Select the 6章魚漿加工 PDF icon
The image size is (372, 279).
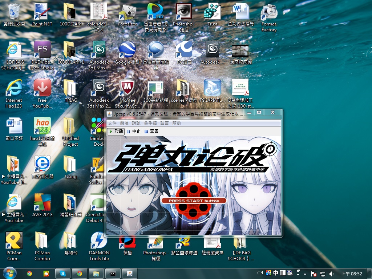click(x=241, y=94)
